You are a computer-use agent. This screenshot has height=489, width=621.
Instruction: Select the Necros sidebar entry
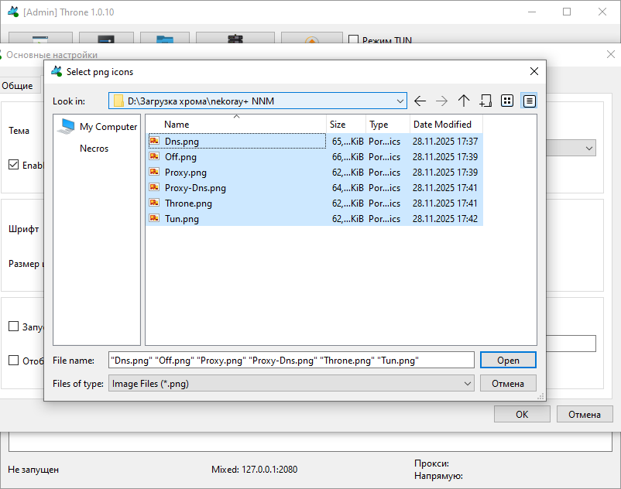pos(94,149)
